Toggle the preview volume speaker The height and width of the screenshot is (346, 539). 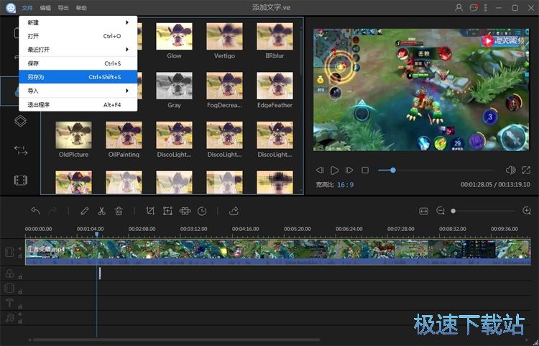tap(510, 170)
